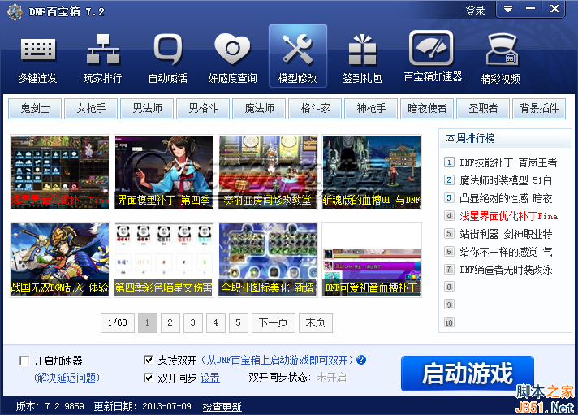Click the 解决延迟问题 link
The height and width of the screenshot is (415, 578).
pos(67,378)
